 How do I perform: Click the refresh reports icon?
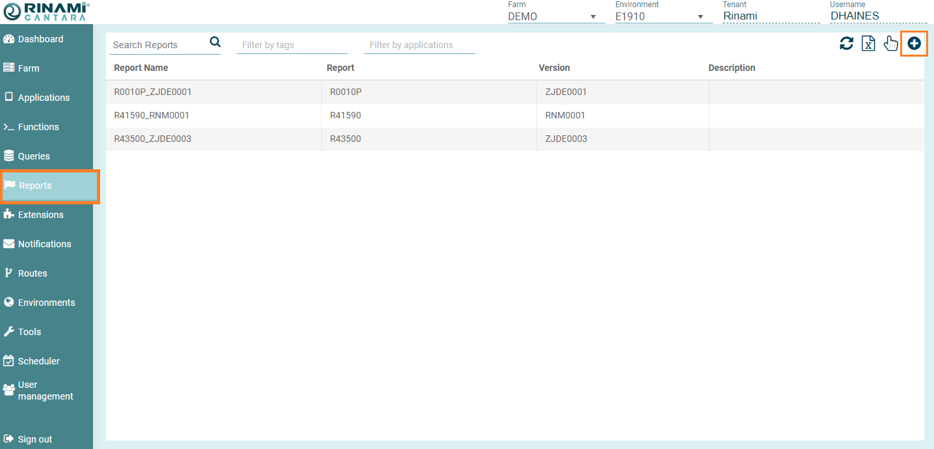[x=846, y=44]
